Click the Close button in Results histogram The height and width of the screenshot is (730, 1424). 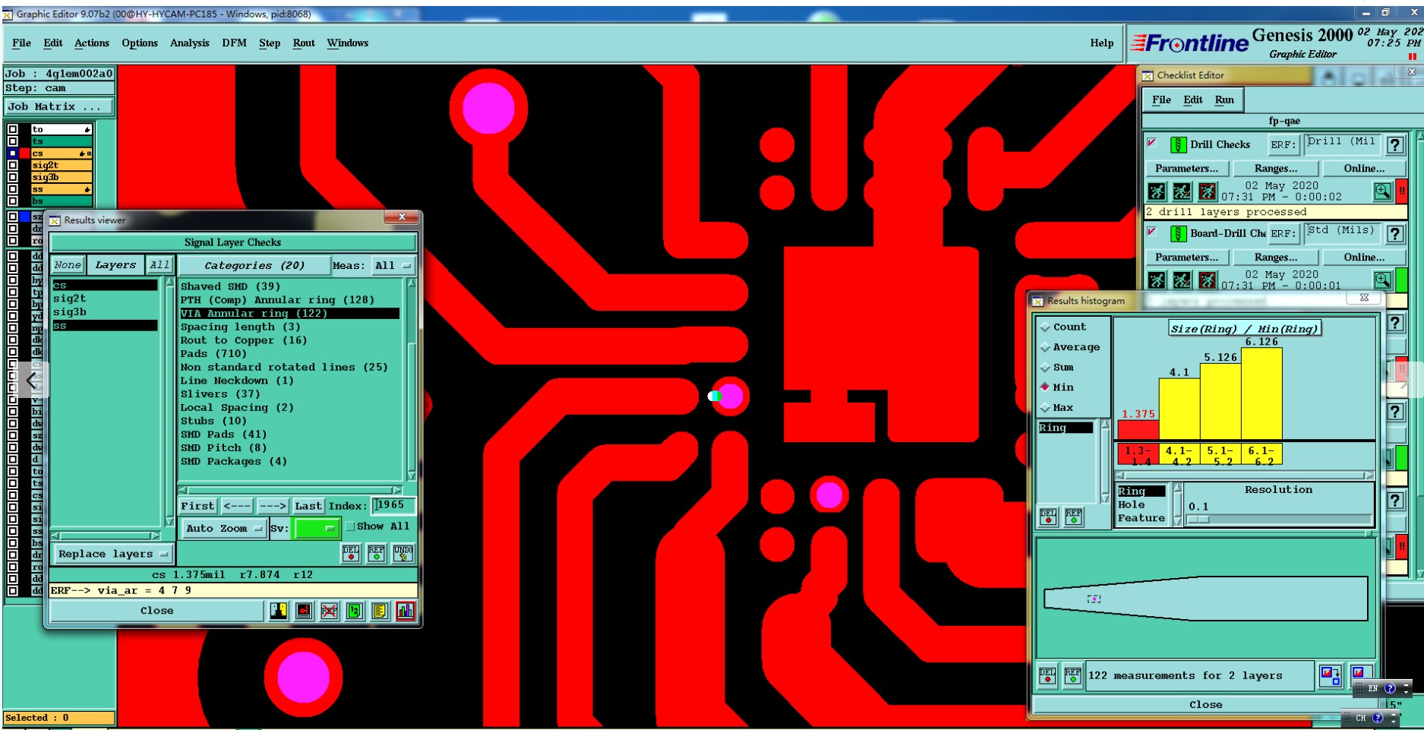click(x=1205, y=704)
